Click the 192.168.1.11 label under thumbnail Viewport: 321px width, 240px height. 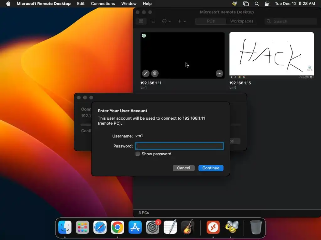pos(151,83)
